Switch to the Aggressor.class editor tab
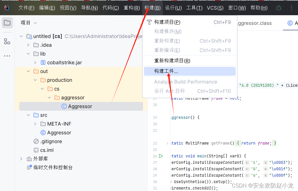This screenshot has height=191, width=298. pos(255,23)
